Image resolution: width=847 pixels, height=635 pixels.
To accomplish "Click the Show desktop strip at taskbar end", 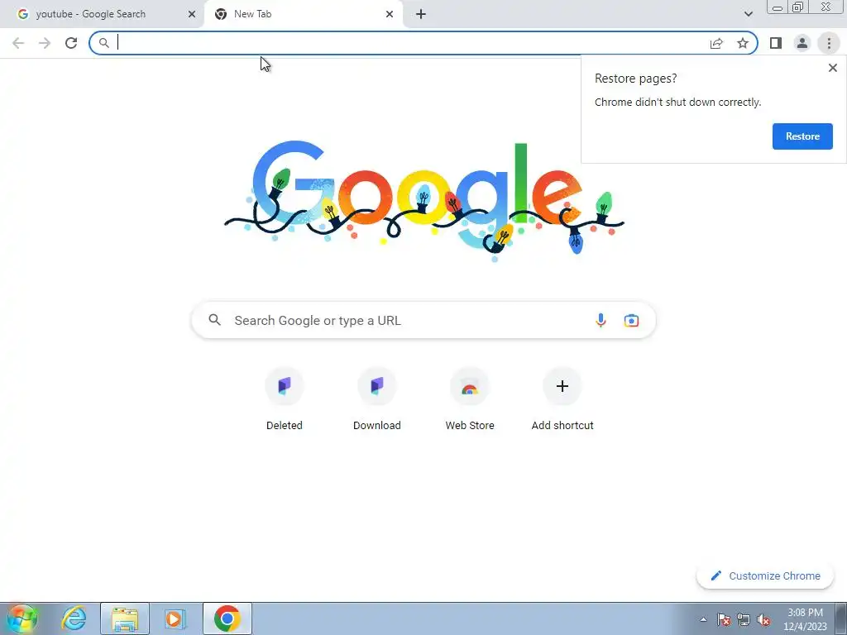I will [x=841, y=618].
